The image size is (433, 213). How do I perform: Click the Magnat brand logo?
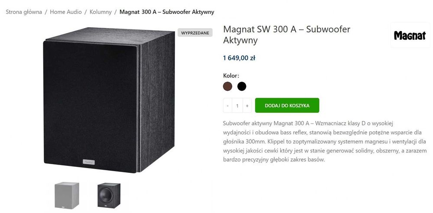410,35
